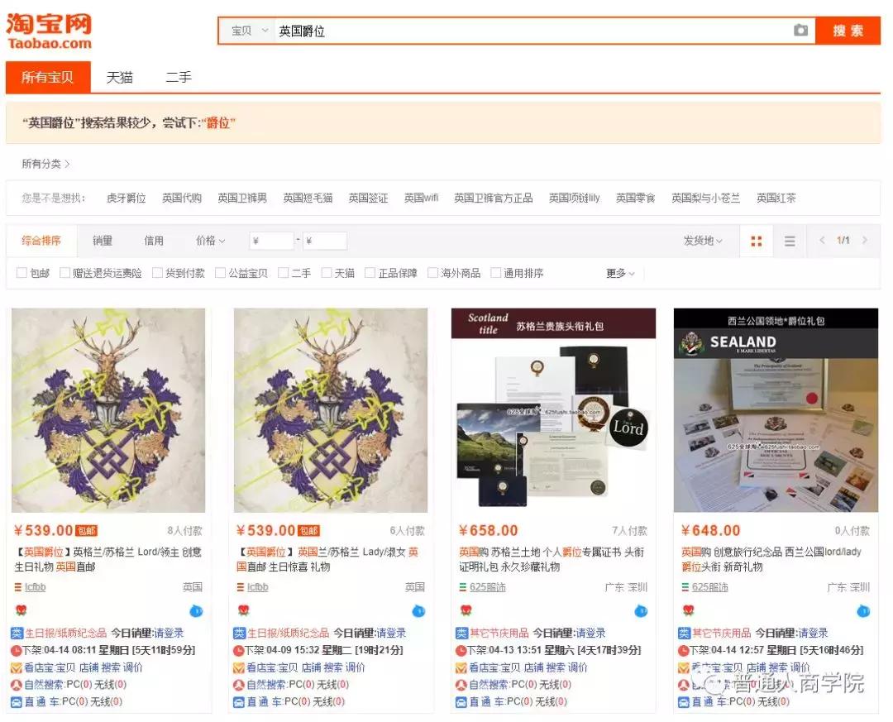Click the 英国签证 suggestion link
This screenshot has height=722, width=893.
(368, 198)
